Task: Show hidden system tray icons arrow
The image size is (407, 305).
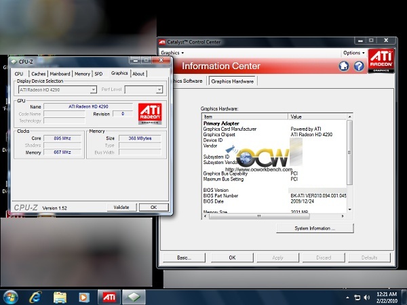Action: click(x=347, y=298)
